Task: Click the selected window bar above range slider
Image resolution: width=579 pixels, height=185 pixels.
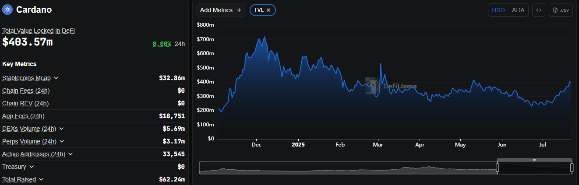Action: point(534,160)
